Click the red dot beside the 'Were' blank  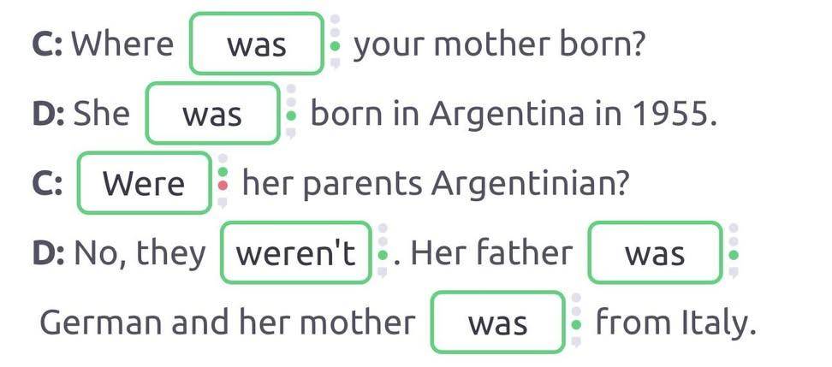pos(223,184)
